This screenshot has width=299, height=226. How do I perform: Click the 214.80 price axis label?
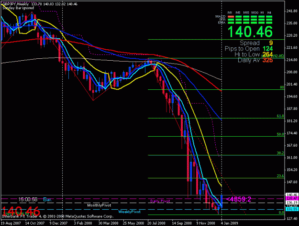tap(292, 60)
